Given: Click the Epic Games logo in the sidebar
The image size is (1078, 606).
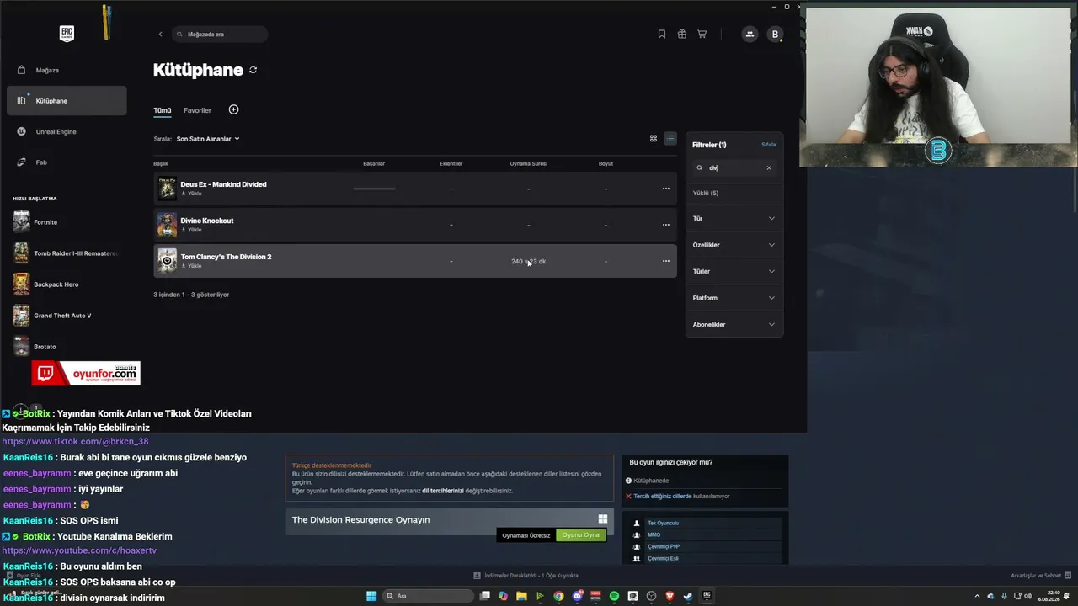Looking at the screenshot, I should pyautogui.click(x=67, y=34).
